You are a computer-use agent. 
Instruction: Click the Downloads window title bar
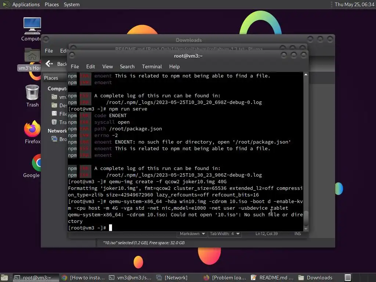point(189,40)
